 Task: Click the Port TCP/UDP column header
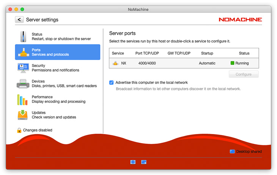[147, 53]
